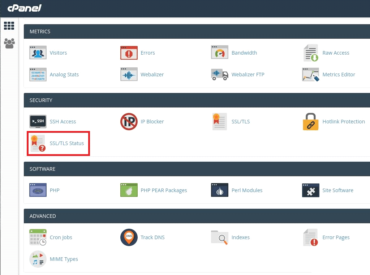The width and height of the screenshot is (370, 275).
Task: Open PHP PEAR Packages link
Action: pyautogui.click(x=164, y=190)
